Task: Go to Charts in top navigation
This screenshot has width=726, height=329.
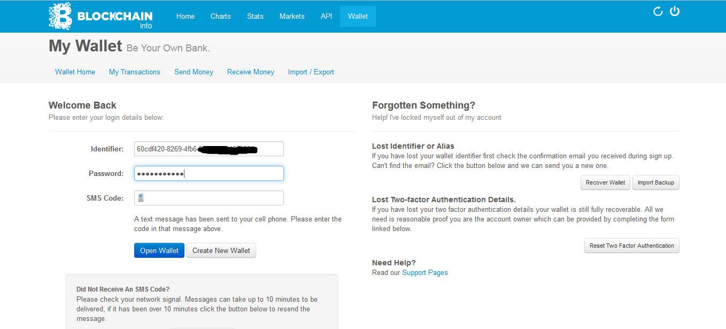Action: 221,16
